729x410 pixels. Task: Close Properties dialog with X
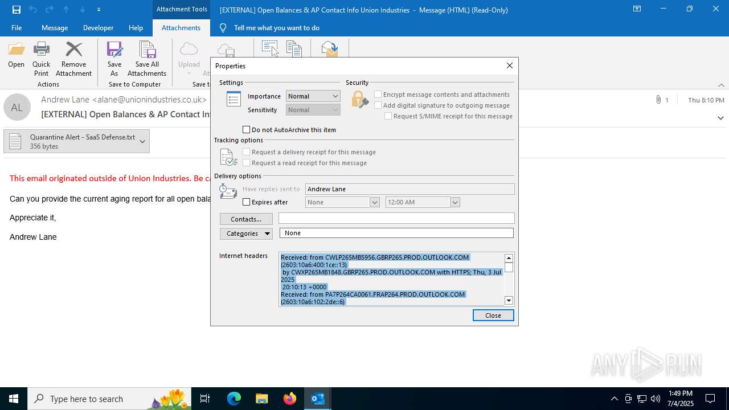pyautogui.click(x=510, y=65)
